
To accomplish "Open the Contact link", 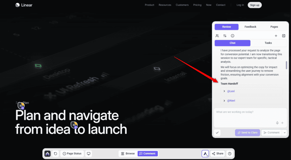I will [221, 5].
